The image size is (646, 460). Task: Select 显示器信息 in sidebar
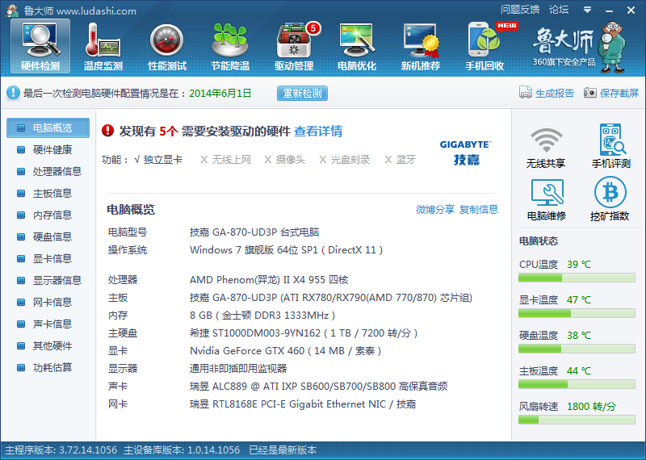coord(48,281)
